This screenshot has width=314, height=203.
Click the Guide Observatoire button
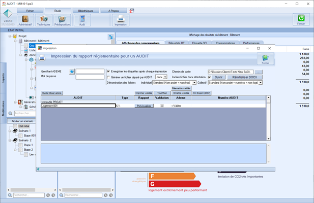(x=52, y=93)
